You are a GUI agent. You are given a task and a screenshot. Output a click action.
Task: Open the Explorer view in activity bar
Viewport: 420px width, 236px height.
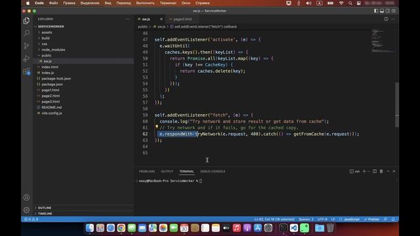coord(26,20)
